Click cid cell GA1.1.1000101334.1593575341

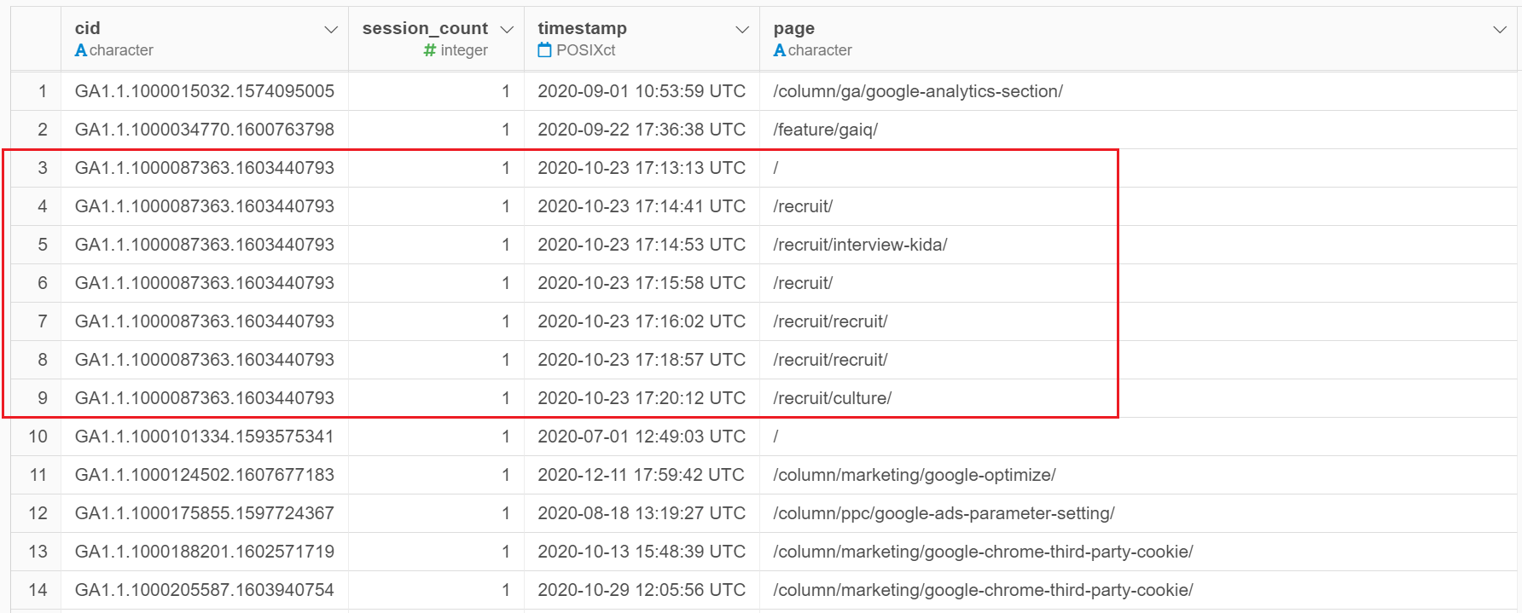pos(205,437)
